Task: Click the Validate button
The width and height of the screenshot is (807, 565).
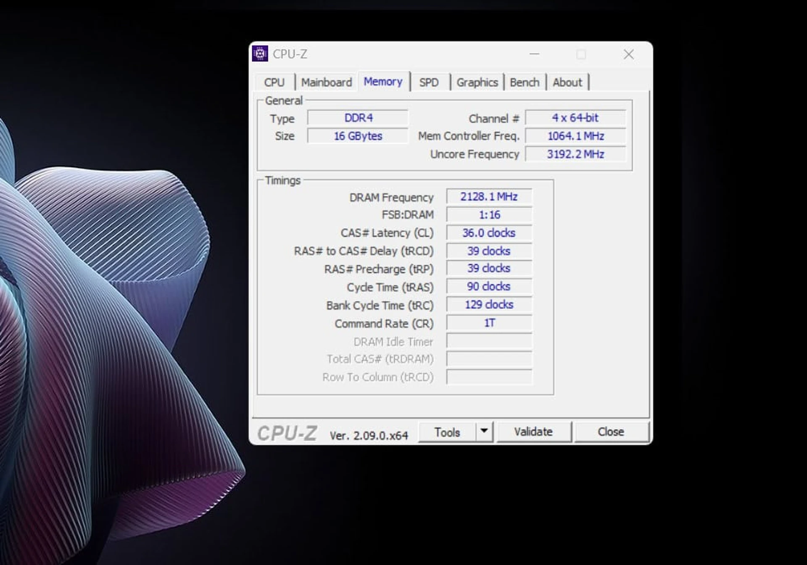Action: pyautogui.click(x=533, y=432)
